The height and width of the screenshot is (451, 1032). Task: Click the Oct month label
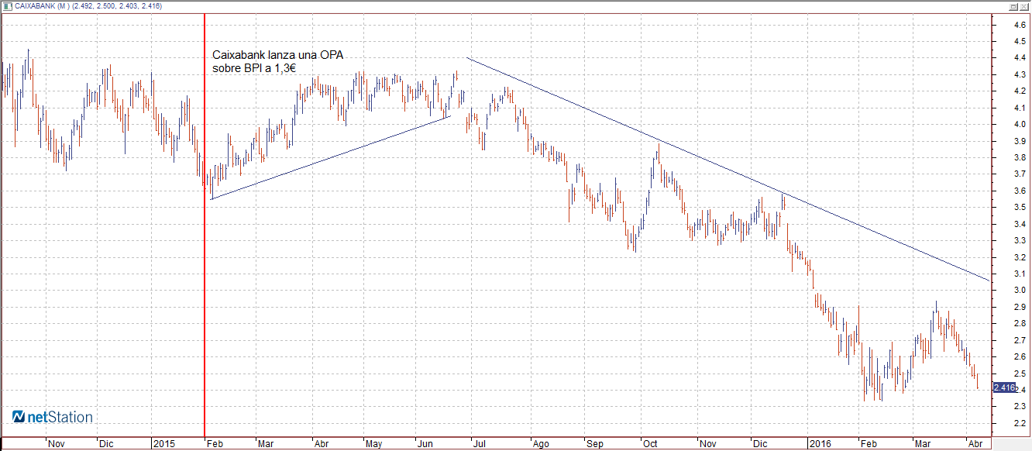[649, 444]
